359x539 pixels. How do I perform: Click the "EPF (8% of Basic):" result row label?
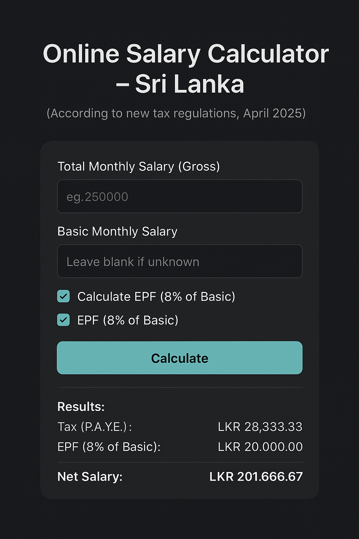tap(109, 447)
